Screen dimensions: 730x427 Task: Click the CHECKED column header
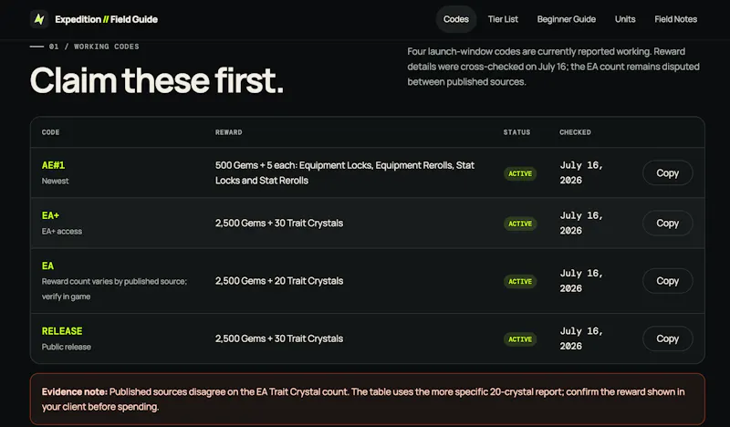coord(575,132)
